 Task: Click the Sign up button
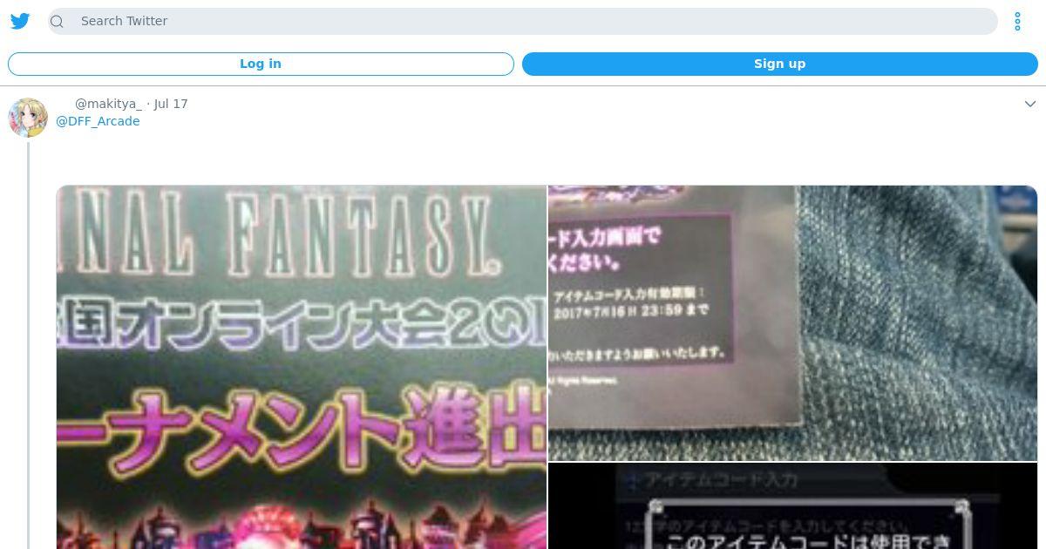[x=779, y=64]
